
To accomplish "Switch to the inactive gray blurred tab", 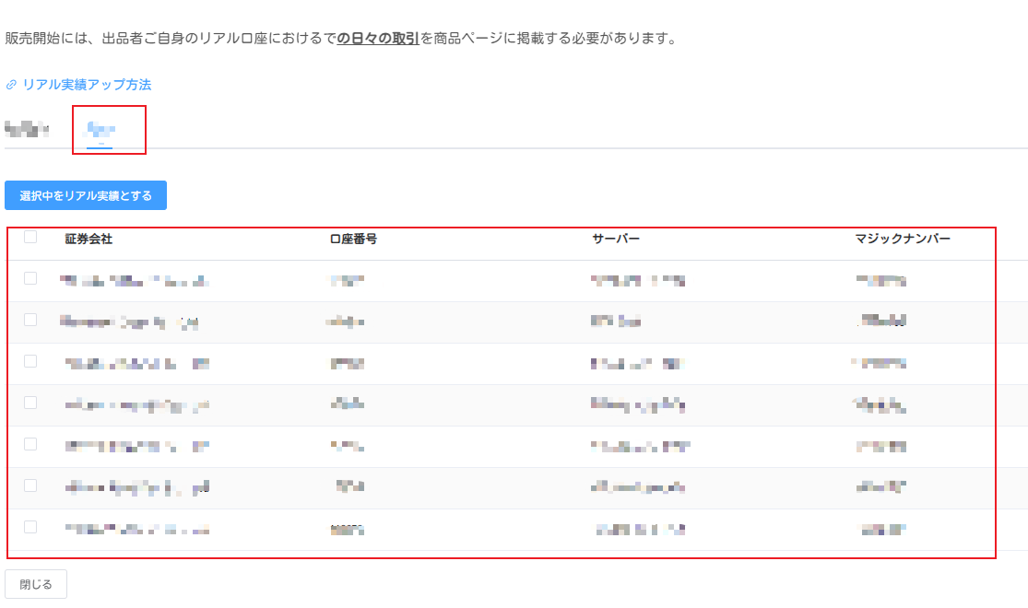I will point(27,129).
